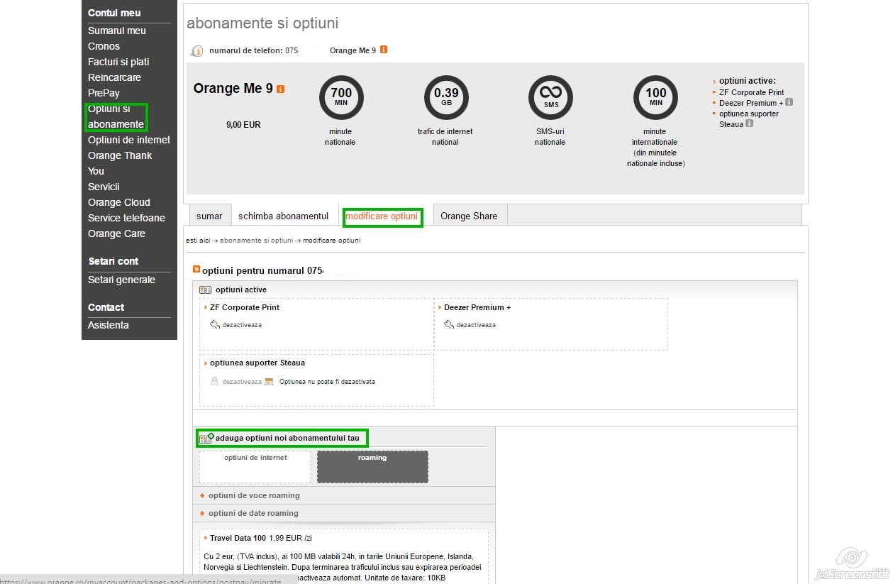Open the info icon next to Deezer Premium + in optiuni active list
The height and width of the screenshot is (584, 893).
(789, 102)
